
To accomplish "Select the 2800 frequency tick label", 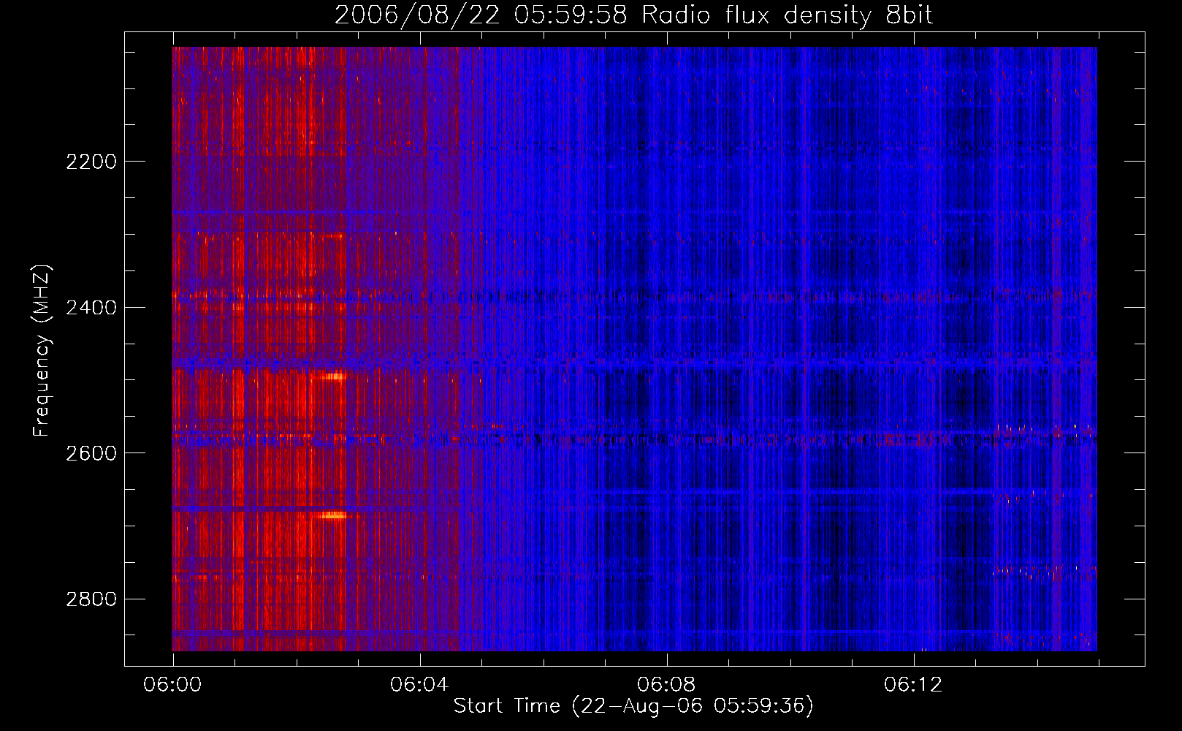I will coord(91,599).
